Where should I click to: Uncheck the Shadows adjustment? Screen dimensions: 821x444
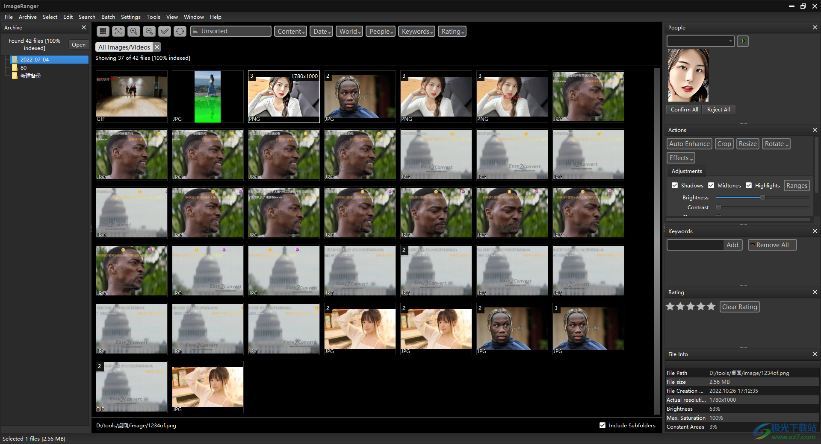coord(675,185)
